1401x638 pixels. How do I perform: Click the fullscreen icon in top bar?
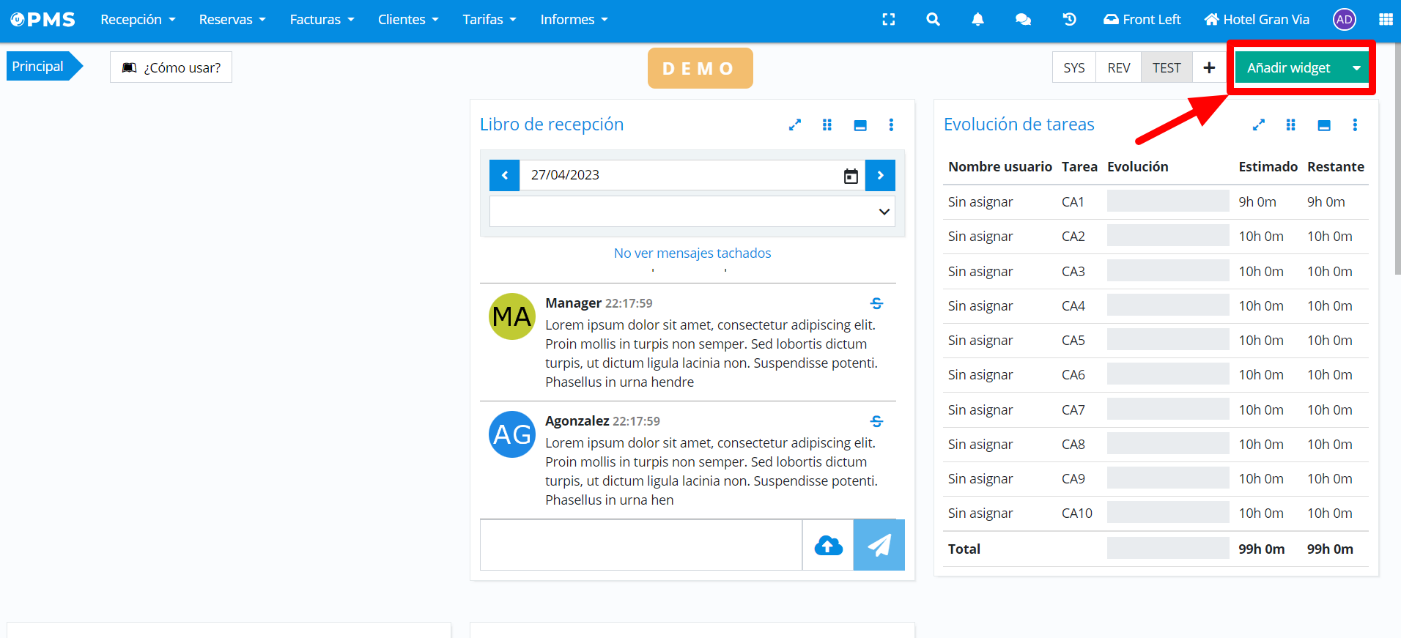click(889, 20)
